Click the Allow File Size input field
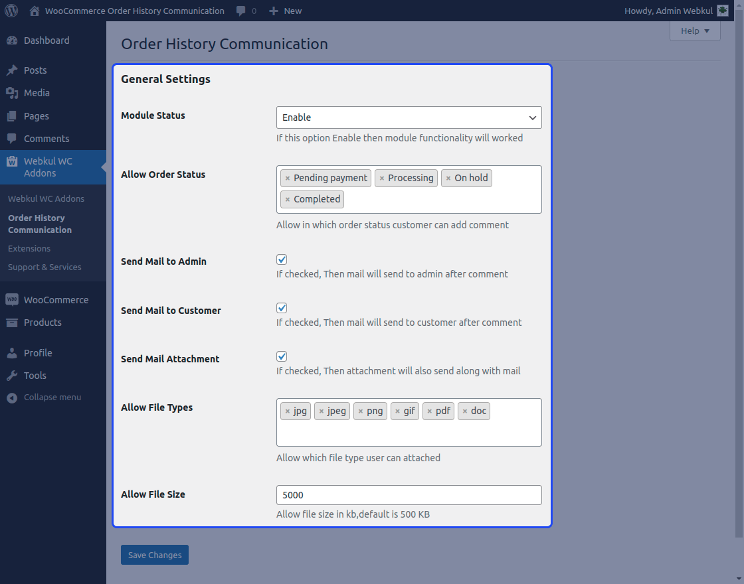This screenshot has height=584, width=744. (408, 494)
